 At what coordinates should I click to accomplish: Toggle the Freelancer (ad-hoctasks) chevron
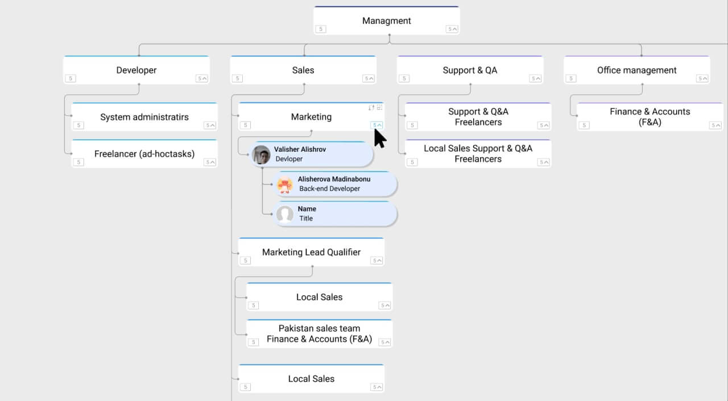210,162
